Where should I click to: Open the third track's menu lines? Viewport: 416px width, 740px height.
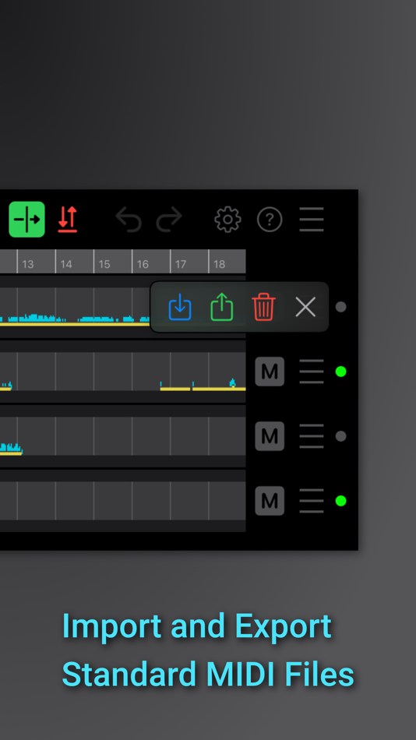point(312,436)
